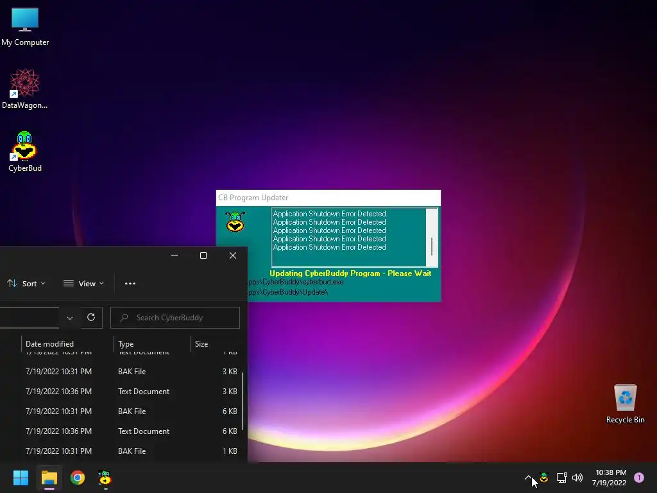Image resolution: width=657 pixels, height=493 pixels.
Task: Select the 6 KB BAK File row
Action: click(121, 411)
